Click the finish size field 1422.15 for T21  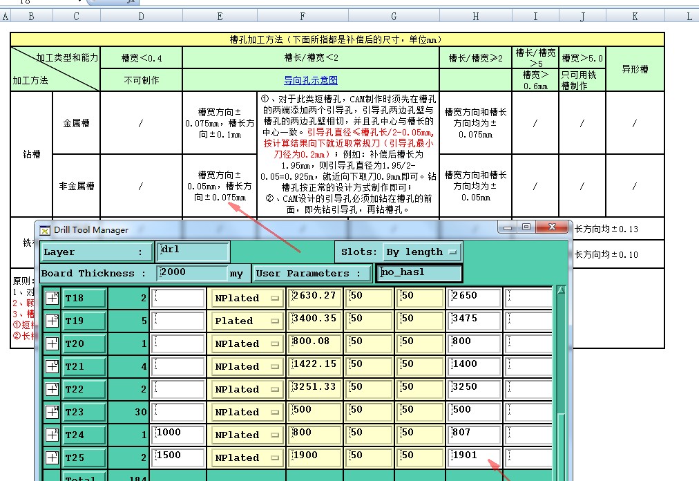[x=314, y=366]
